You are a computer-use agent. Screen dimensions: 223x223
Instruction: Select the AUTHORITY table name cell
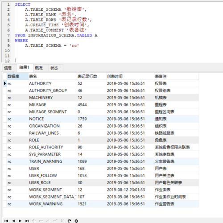53,83
